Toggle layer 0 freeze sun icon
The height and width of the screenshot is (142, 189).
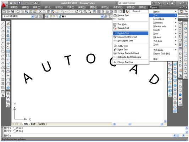coord(54,16)
